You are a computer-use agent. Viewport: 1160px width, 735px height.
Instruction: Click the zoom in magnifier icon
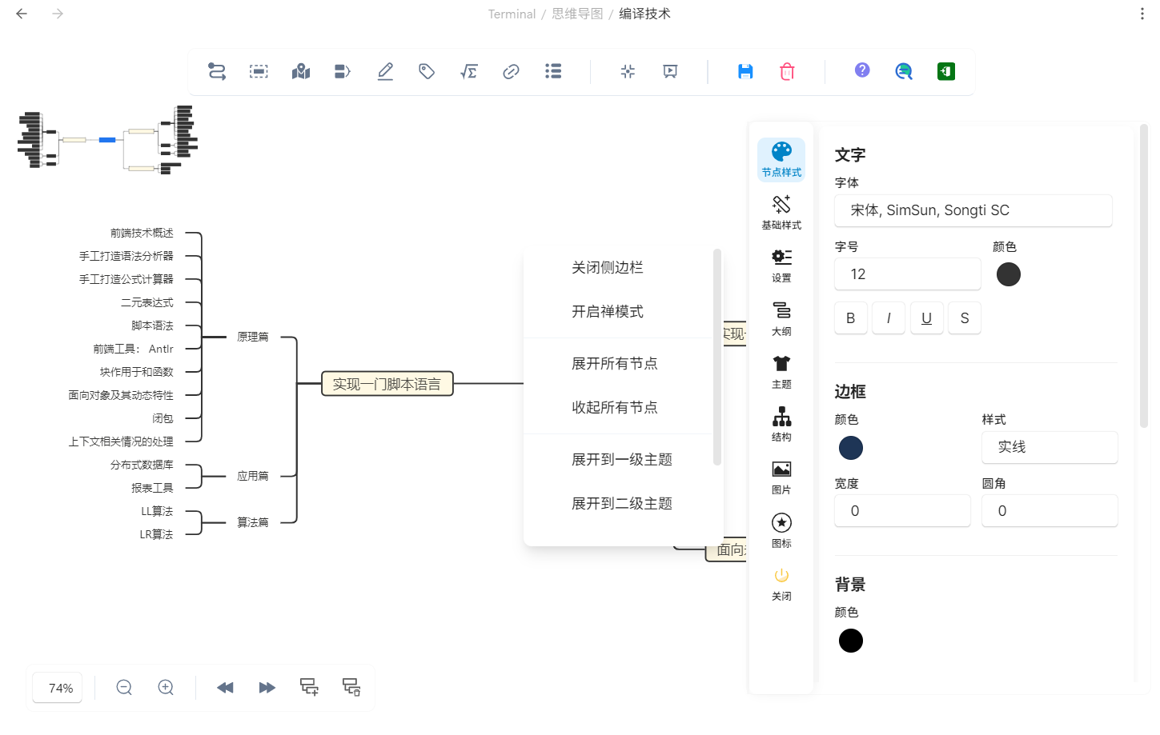(166, 687)
